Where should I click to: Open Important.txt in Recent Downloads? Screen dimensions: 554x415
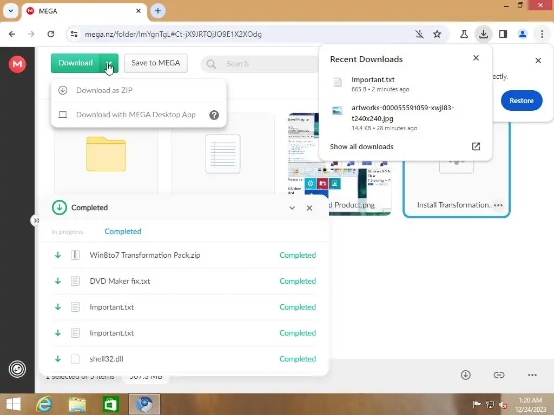(x=405, y=84)
